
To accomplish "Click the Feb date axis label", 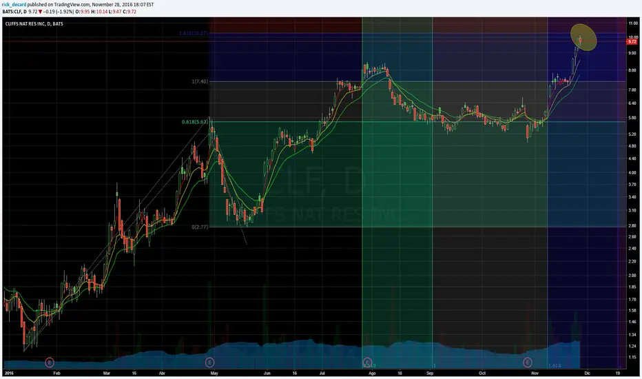I will tap(56, 373).
